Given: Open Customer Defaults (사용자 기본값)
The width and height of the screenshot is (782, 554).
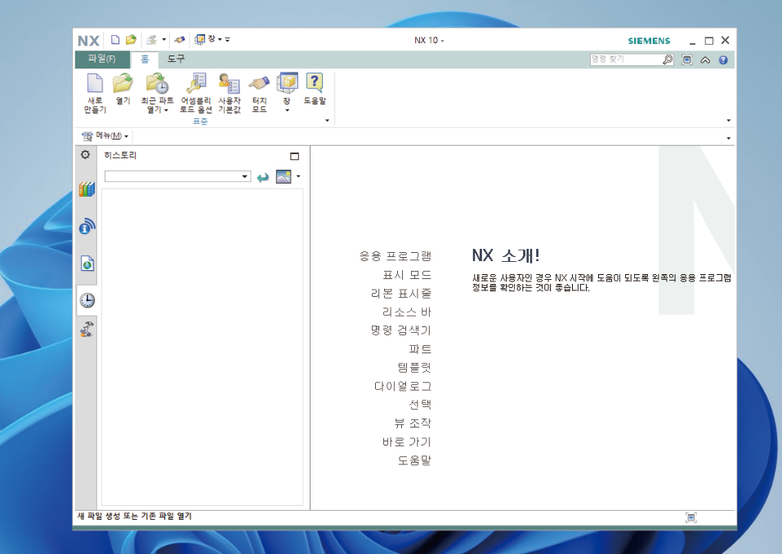Looking at the screenshot, I should tap(230, 93).
